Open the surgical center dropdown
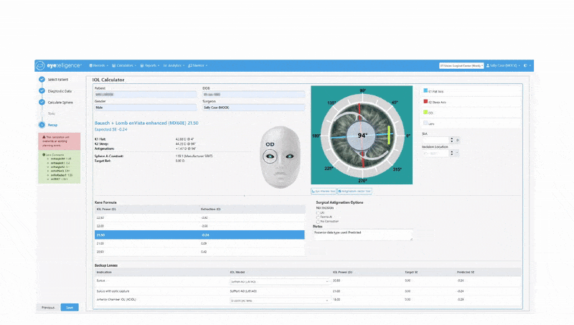574x325 pixels. pos(463,65)
